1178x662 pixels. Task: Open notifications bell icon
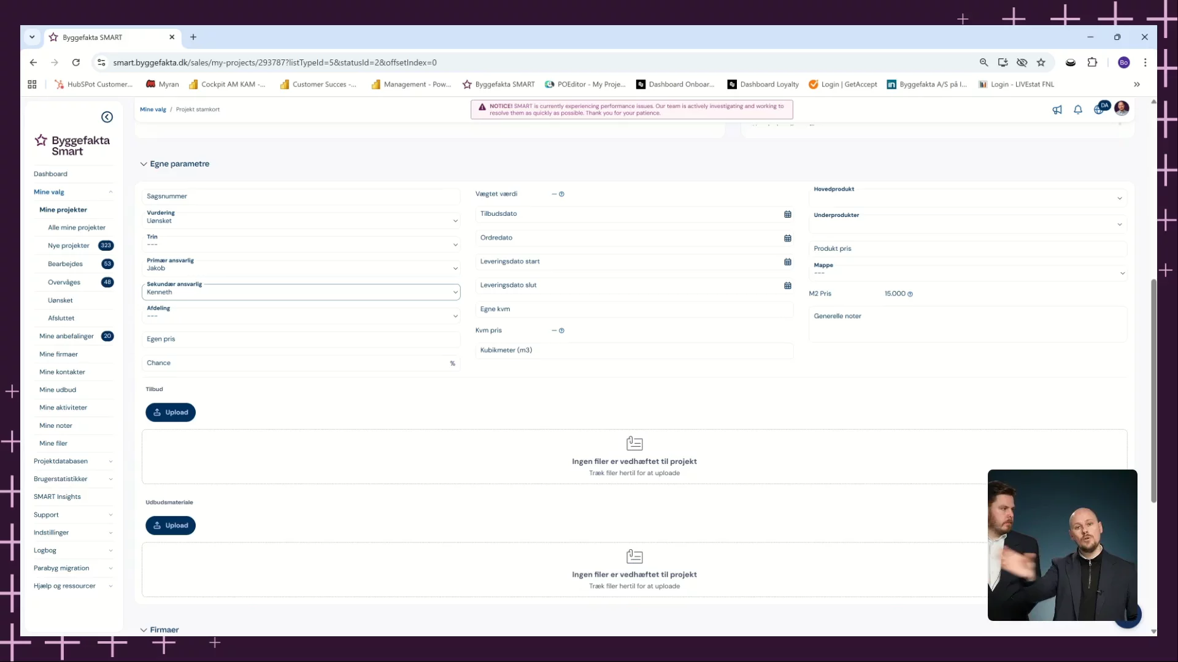pyautogui.click(x=1077, y=110)
